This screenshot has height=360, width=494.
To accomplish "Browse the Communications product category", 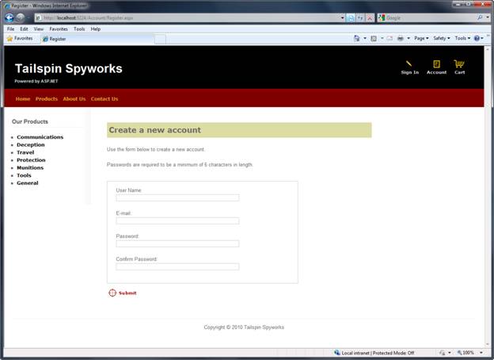I will pos(40,137).
